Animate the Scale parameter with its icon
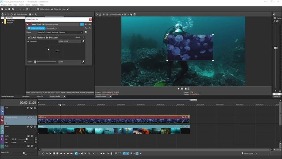This screenshot has width=282, height=159. pos(83,62)
